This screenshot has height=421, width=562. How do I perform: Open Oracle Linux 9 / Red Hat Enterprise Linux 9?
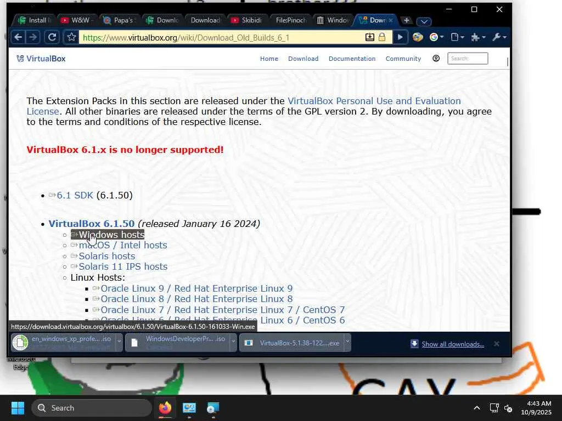pos(196,288)
